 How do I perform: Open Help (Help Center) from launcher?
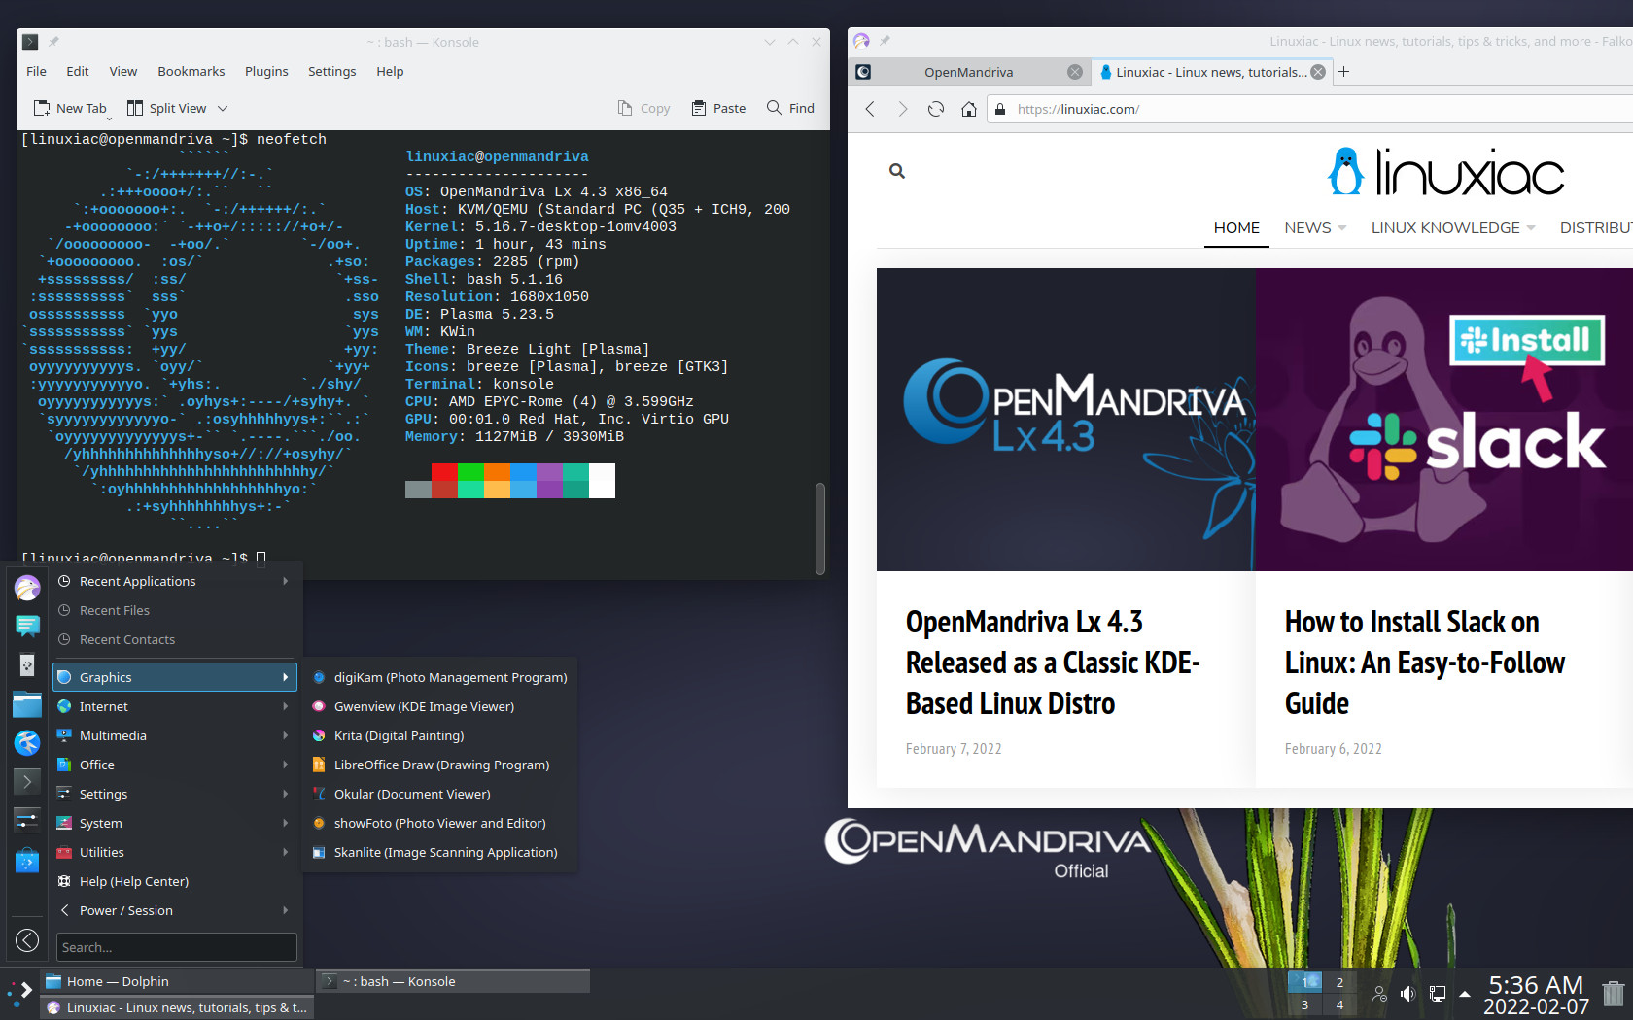175,881
